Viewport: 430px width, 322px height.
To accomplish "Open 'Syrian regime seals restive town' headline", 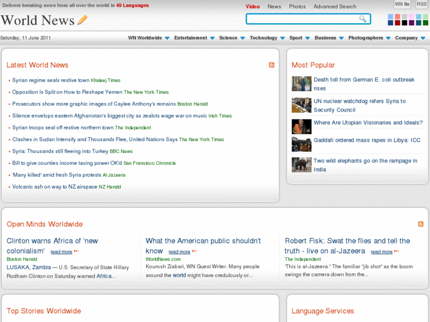I will pos(50,80).
